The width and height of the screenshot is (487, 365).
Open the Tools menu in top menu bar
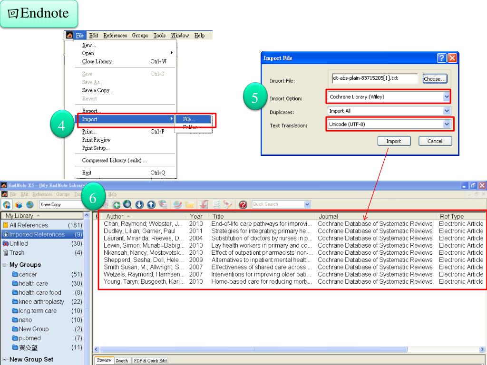(x=159, y=35)
